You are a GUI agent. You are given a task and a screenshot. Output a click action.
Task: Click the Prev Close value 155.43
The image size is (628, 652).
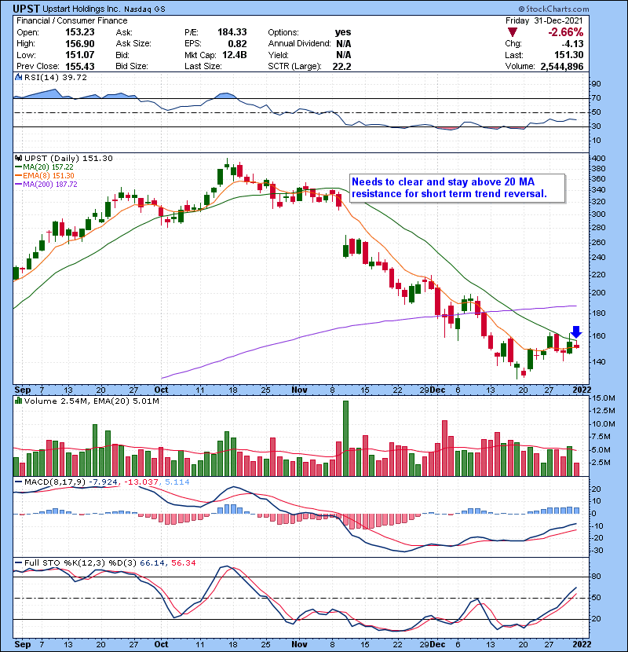point(80,67)
